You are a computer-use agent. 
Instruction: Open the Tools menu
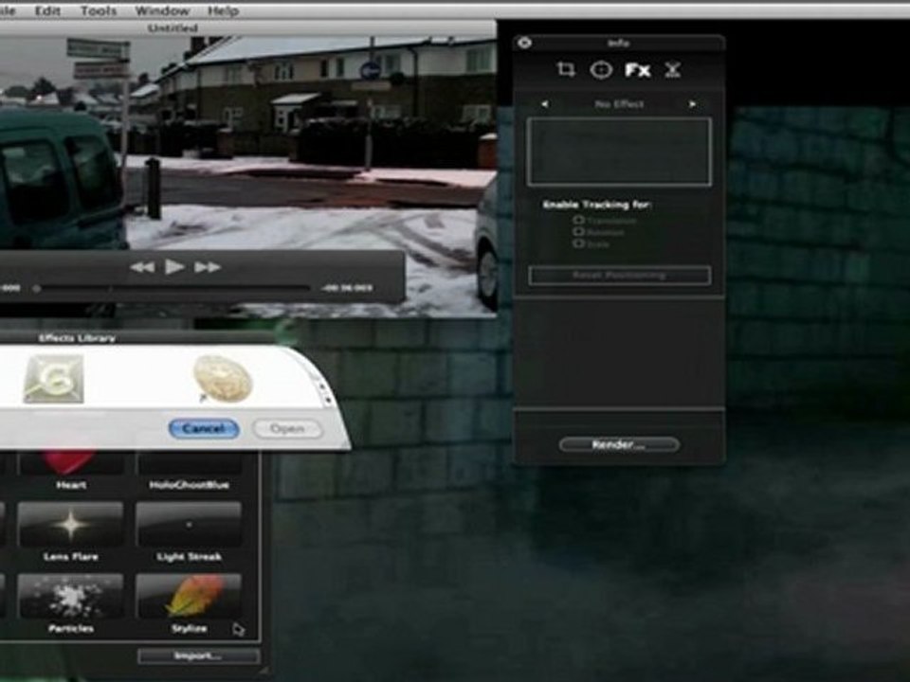tap(98, 11)
